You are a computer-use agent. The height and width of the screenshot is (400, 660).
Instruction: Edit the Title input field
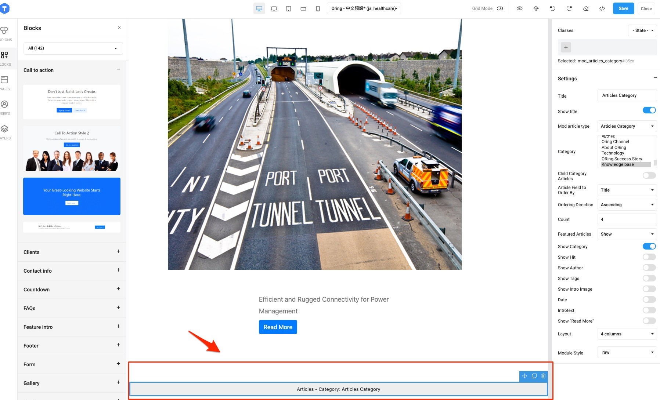tap(627, 95)
